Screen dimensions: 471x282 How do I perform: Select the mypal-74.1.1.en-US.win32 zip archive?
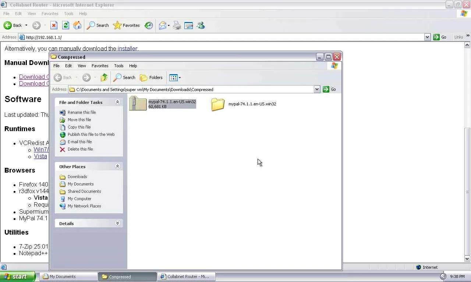(x=163, y=104)
